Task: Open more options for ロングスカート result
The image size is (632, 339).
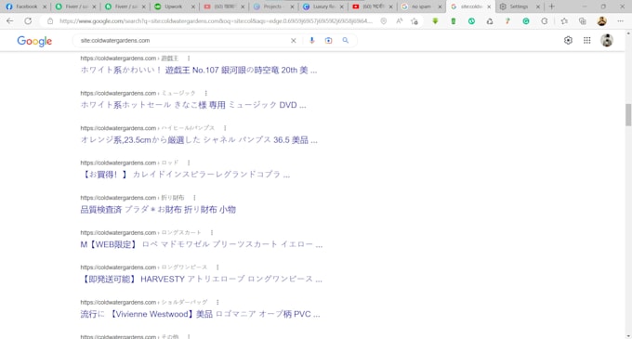Action: tap(212, 233)
